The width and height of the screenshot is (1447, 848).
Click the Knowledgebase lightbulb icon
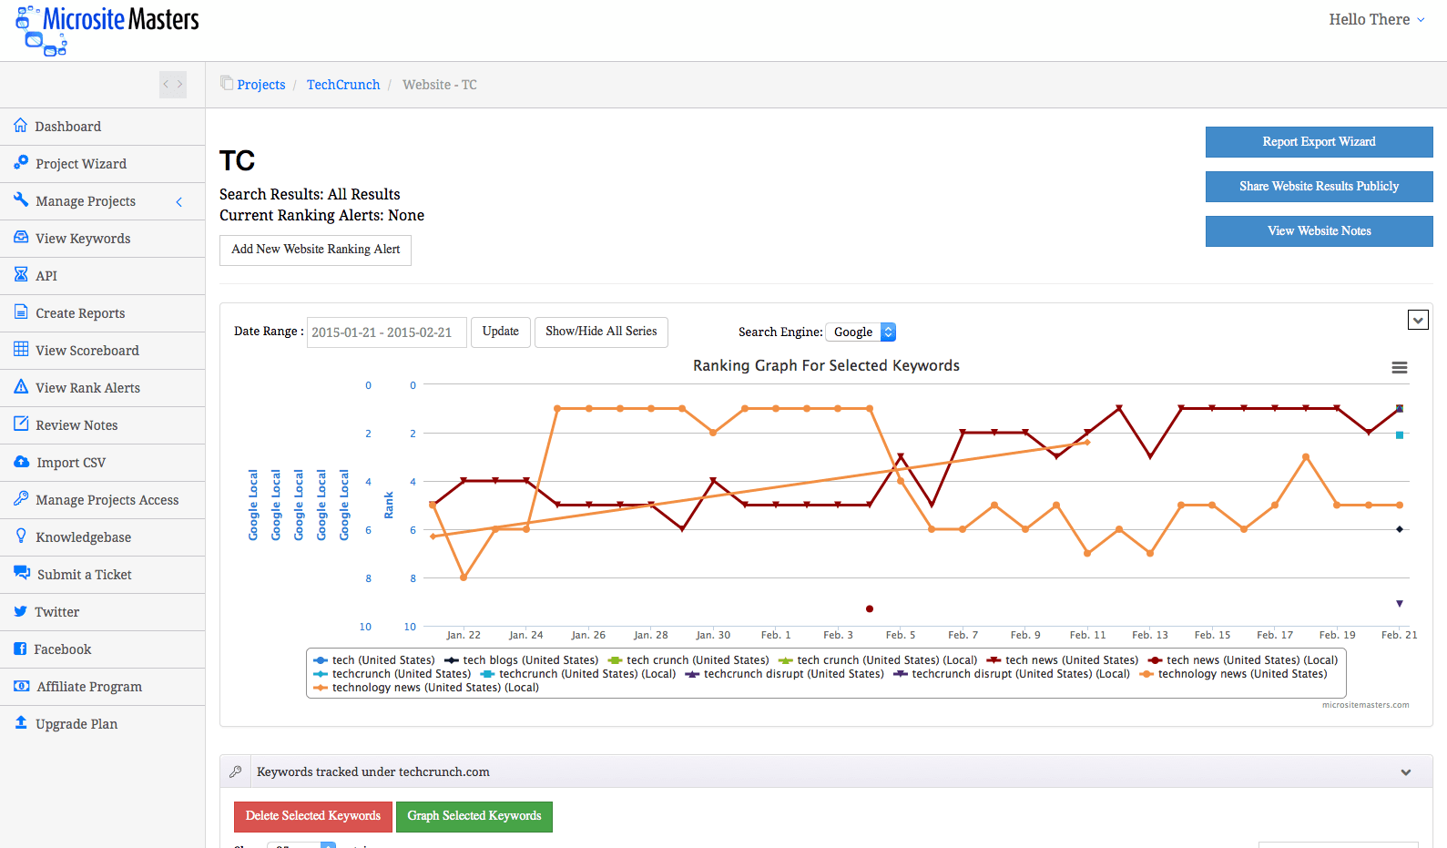click(x=21, y=536)
